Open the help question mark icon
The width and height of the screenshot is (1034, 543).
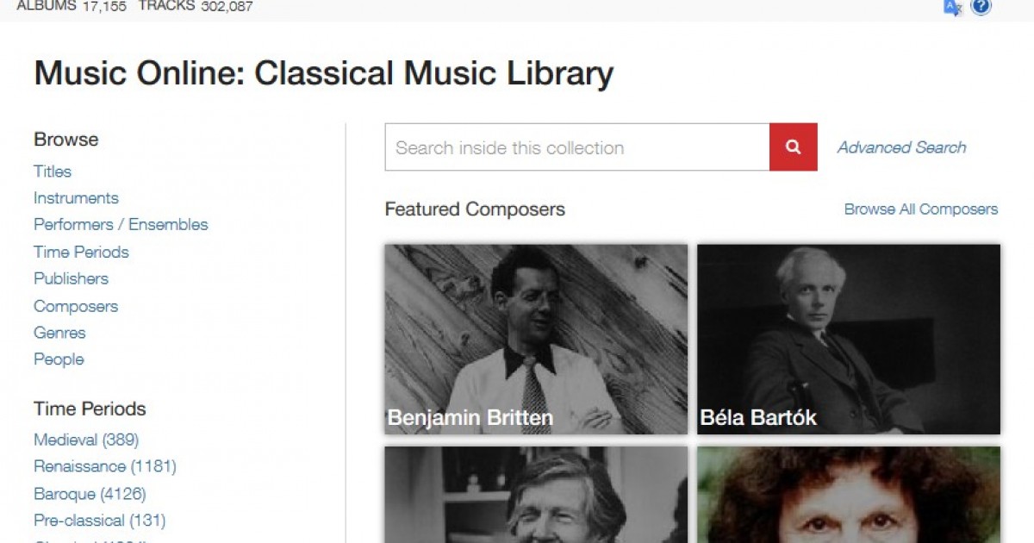click(981, 7)
